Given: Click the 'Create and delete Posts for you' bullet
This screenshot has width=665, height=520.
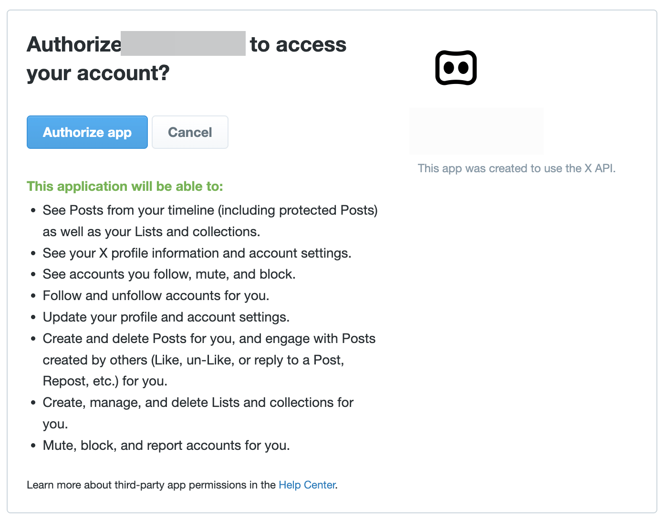Looking at the screenshot, I should point(208,338).
